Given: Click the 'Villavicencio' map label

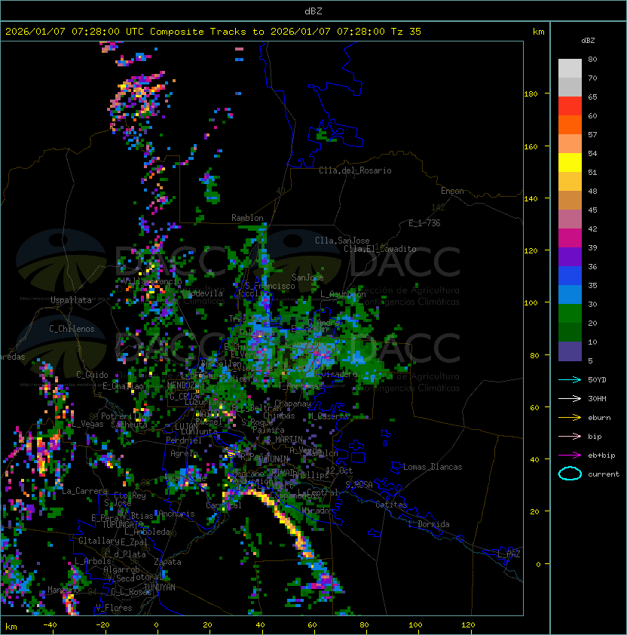Looking at the screenshot, I should [x=151, y=281].
